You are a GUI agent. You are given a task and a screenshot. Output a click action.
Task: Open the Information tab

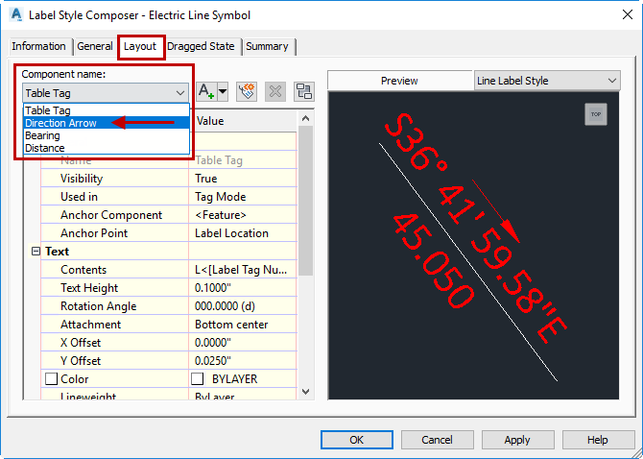tap(38, 46)
